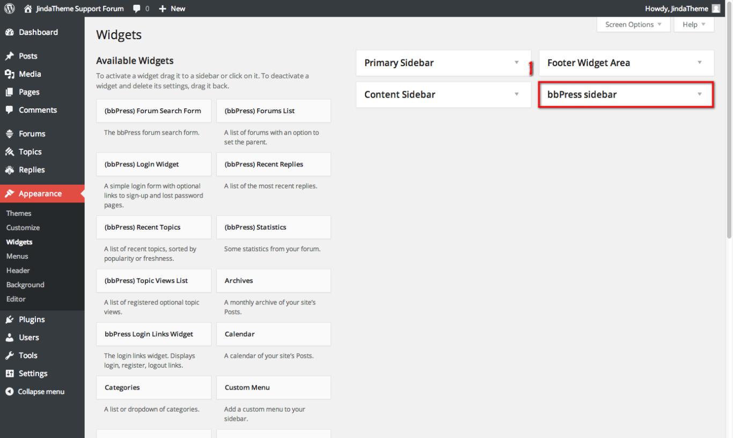This screenshot has width=733, height=438.
Task: Click the Available Widgets heading
Action: [135, 61]
